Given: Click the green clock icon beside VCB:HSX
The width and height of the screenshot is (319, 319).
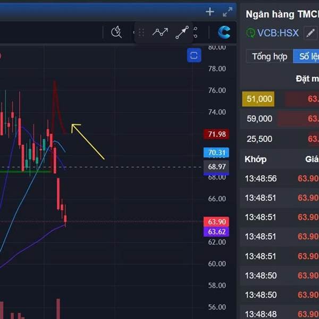Looking at the screenshot, I should point(250,33).
